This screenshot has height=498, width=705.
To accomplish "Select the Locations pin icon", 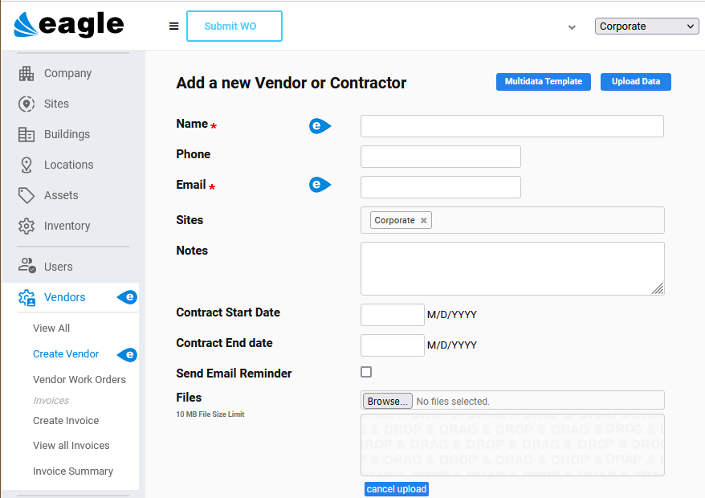I will (x=25, y=165).
